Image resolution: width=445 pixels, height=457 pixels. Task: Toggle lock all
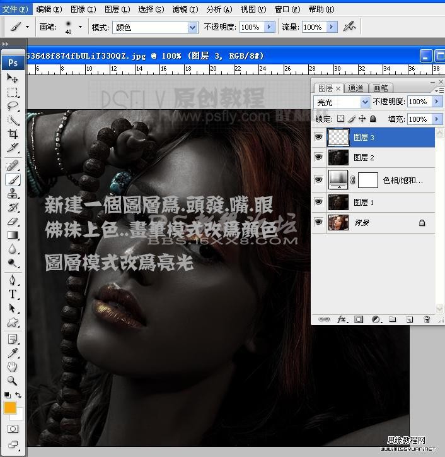(373, 119)
